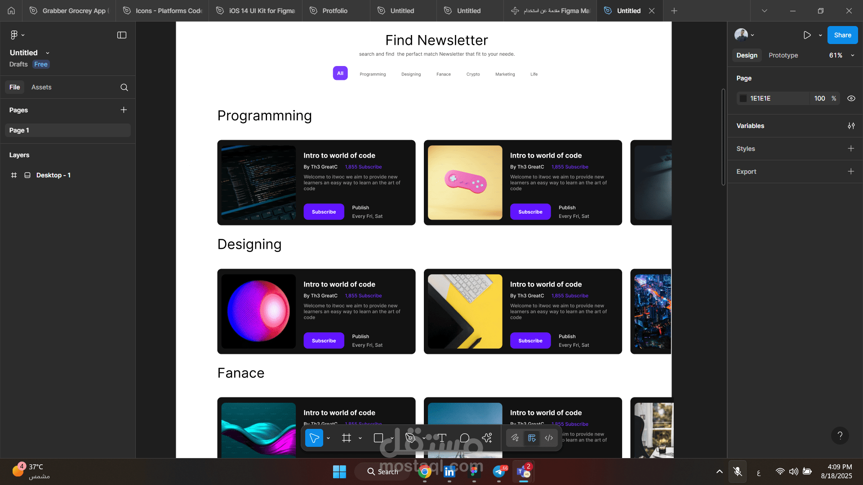This screenshot has height=485, width=863.
Task: Search layers with the magnifier icon
Action: click(x=124, y=88)
